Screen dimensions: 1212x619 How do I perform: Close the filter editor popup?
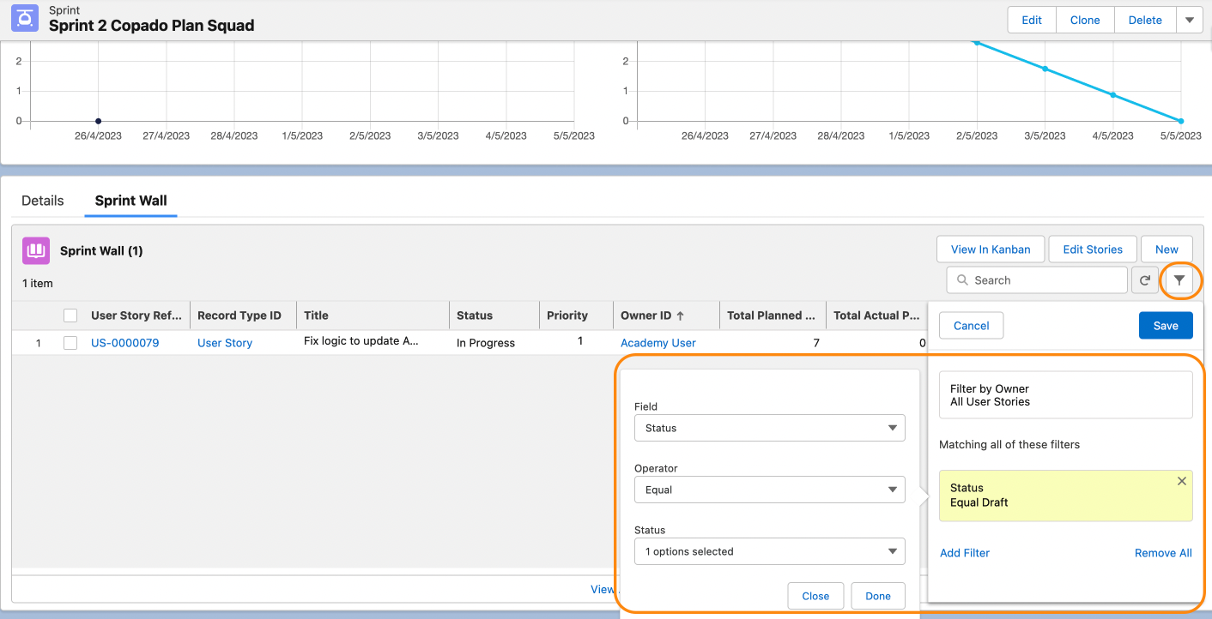pos(815,596)
